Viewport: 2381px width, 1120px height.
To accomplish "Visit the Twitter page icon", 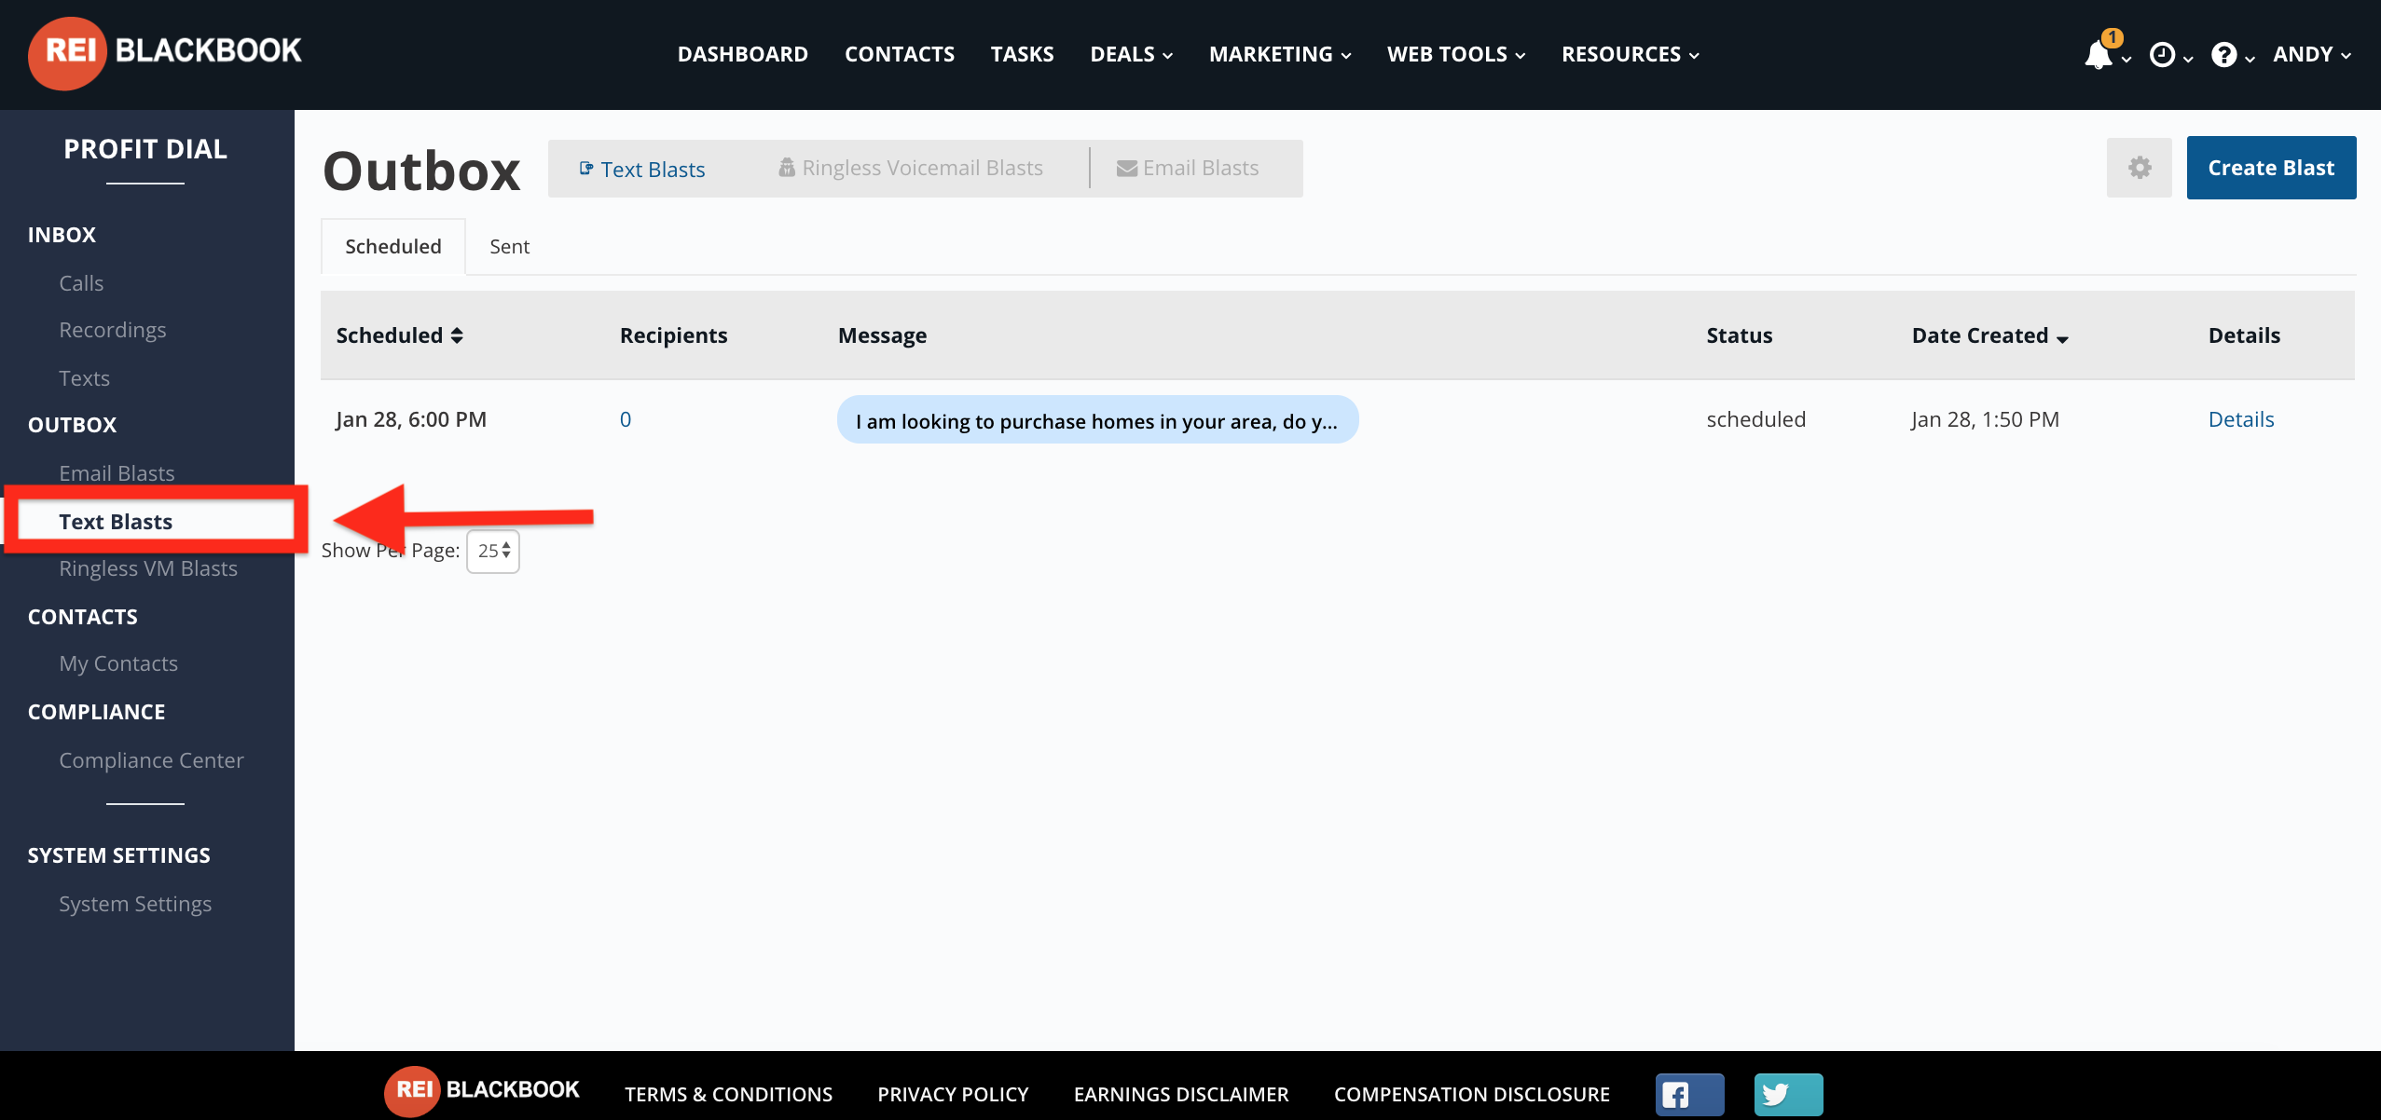I will click(1788, 1094).
